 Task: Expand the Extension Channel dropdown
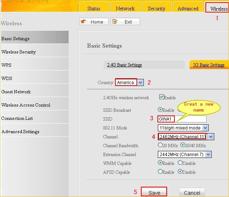208,155
